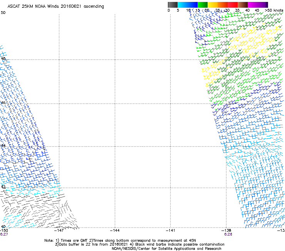Click the purple time stamp '6:27'

pyautogui.click(x=4, y=234)
